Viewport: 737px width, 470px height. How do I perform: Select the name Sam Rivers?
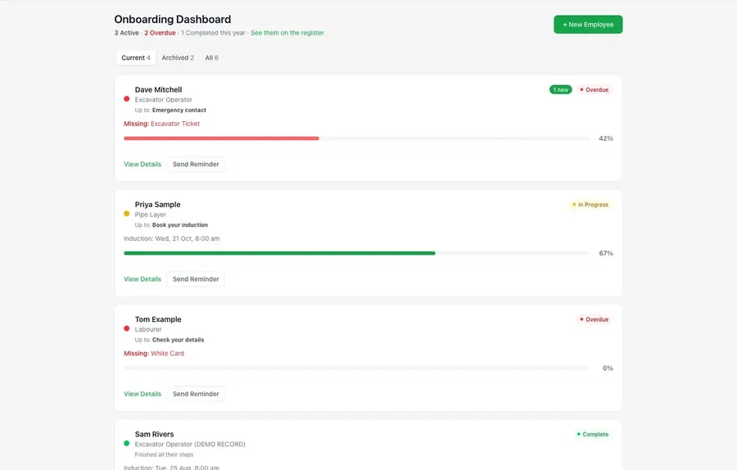pyautogui.click(x=154, y=434)
